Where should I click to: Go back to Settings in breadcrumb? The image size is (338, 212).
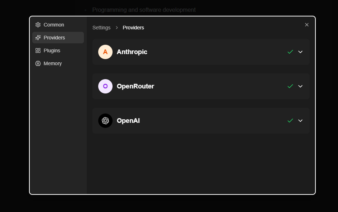(101, 28)
